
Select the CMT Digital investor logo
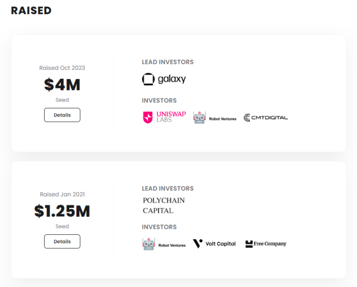tap(266, 118)
